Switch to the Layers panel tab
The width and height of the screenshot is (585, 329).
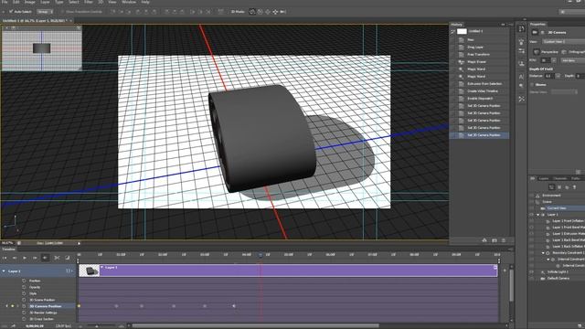pyautogui.click(x=544, y=179)
